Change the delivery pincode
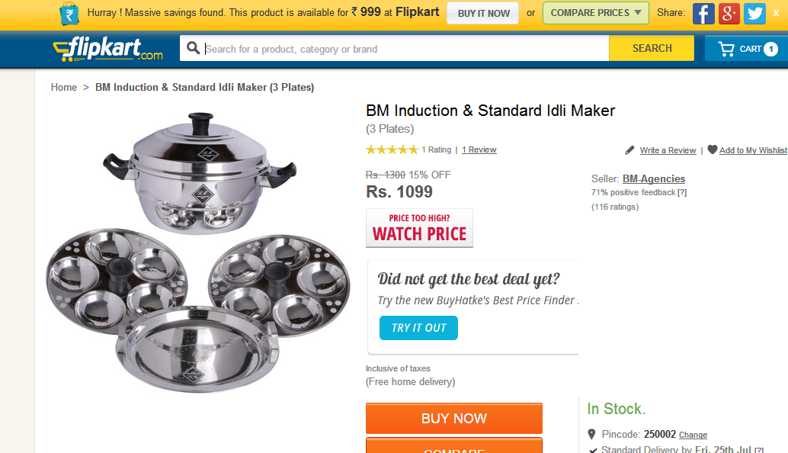The width and height of the screenshot is (788, 453). tap(693, 435)
